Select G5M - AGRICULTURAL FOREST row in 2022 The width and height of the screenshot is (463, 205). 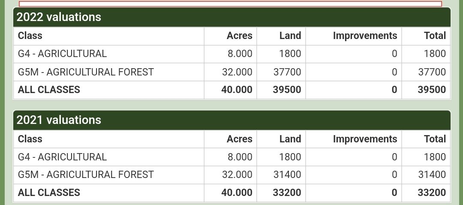point(232,72)
